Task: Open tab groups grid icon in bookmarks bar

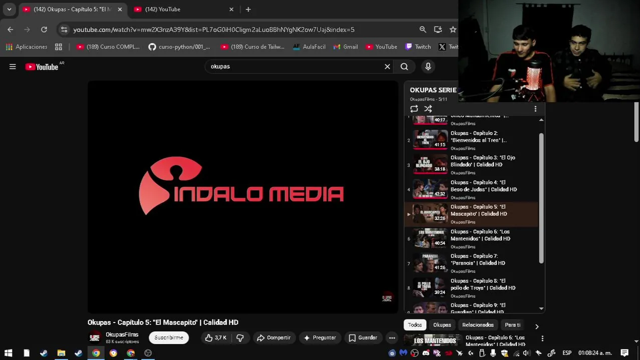Action: click(x=59, y=46)
